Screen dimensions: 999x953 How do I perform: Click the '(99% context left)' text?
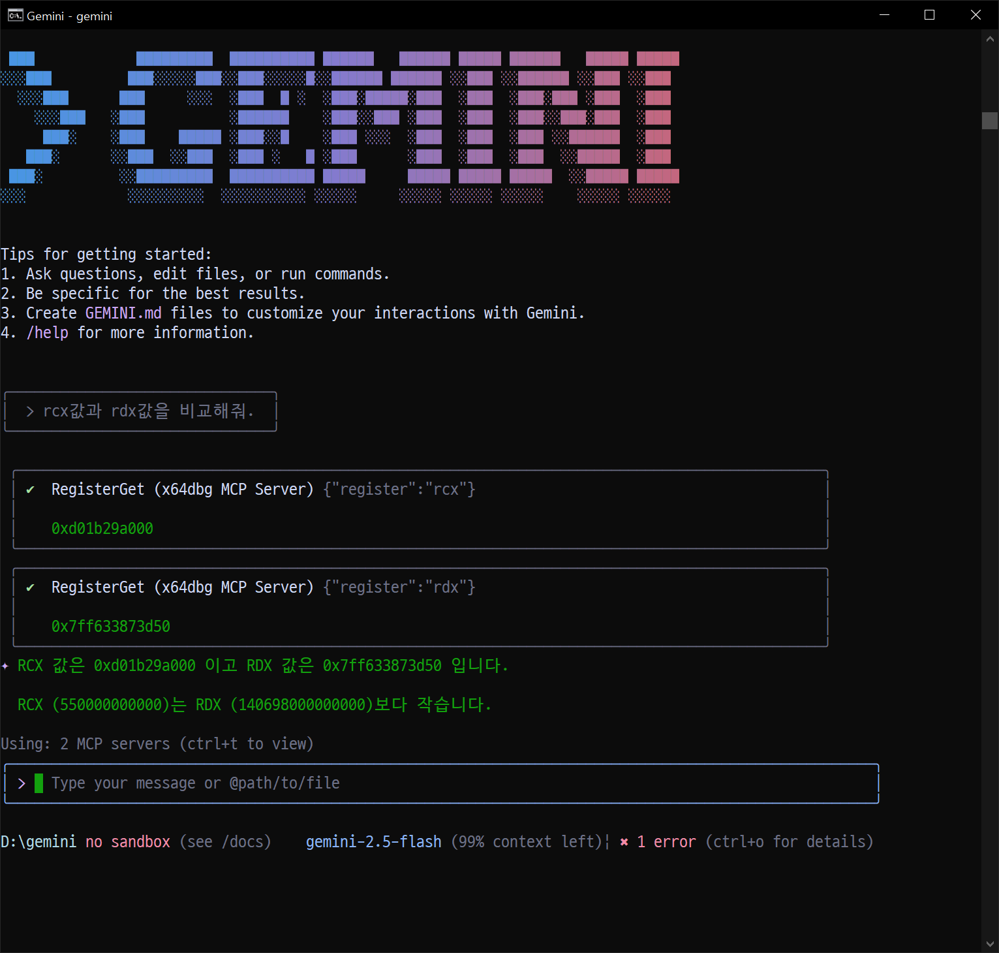pyautogui.click(x=527, y=842)
